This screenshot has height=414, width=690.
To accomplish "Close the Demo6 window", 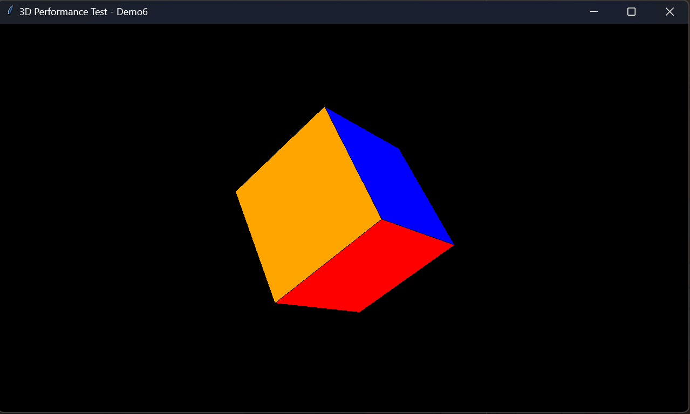I will pos(669,11).
